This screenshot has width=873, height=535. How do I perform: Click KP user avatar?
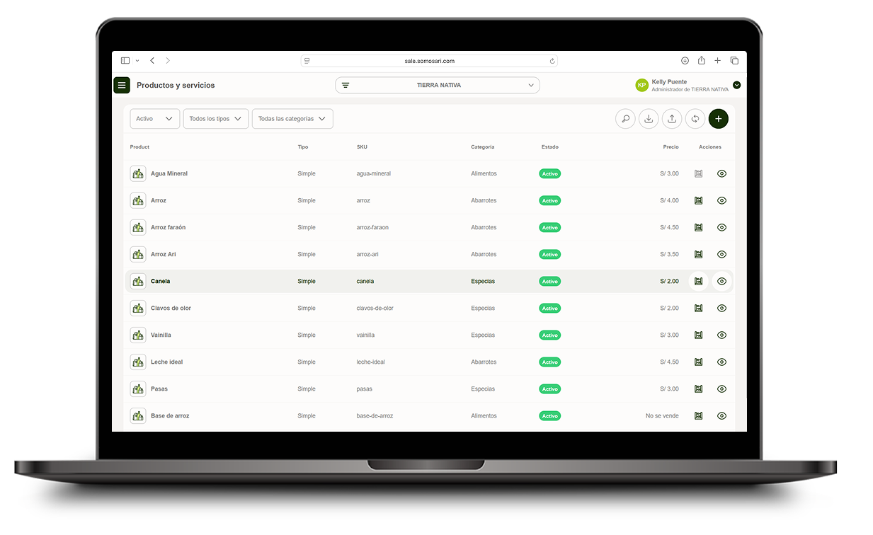coord(642,85)
